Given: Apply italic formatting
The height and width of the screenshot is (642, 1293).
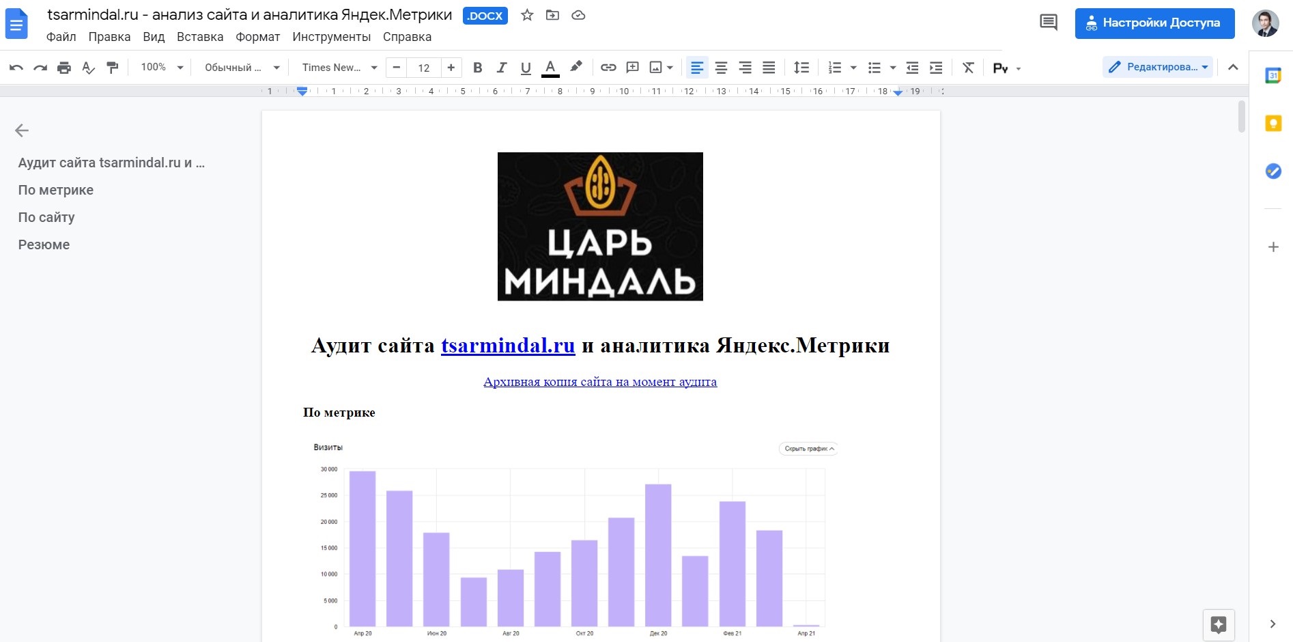Looking at the screenshot, I should tap(502, 67).
